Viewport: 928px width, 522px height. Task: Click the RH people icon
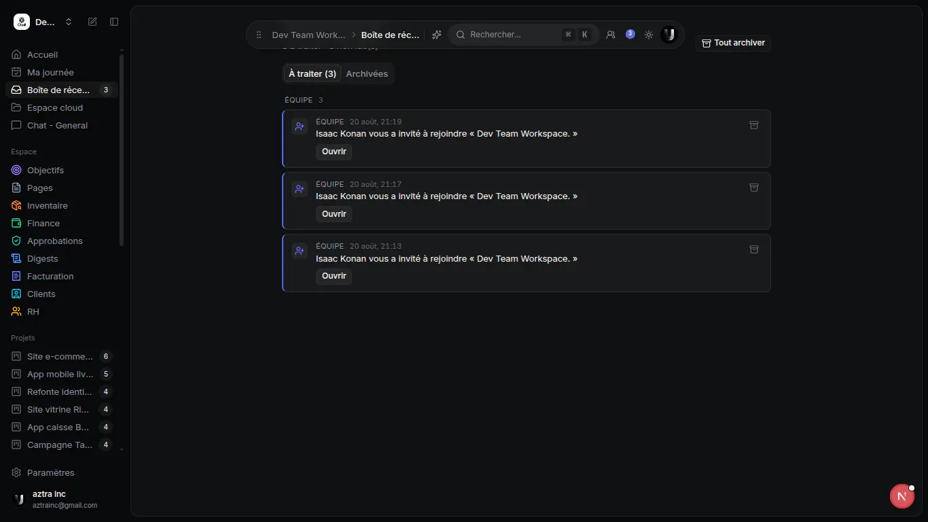coord(16,311)
